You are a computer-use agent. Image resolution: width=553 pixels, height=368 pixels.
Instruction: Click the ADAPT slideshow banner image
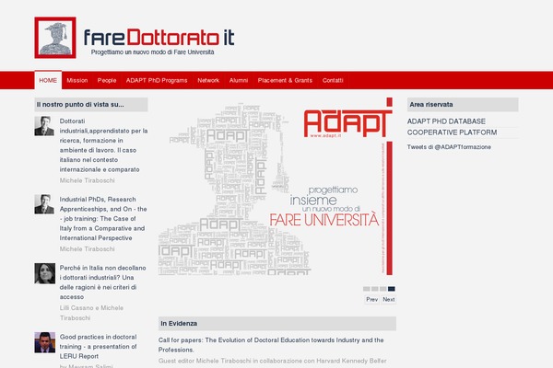coord(276,187)
